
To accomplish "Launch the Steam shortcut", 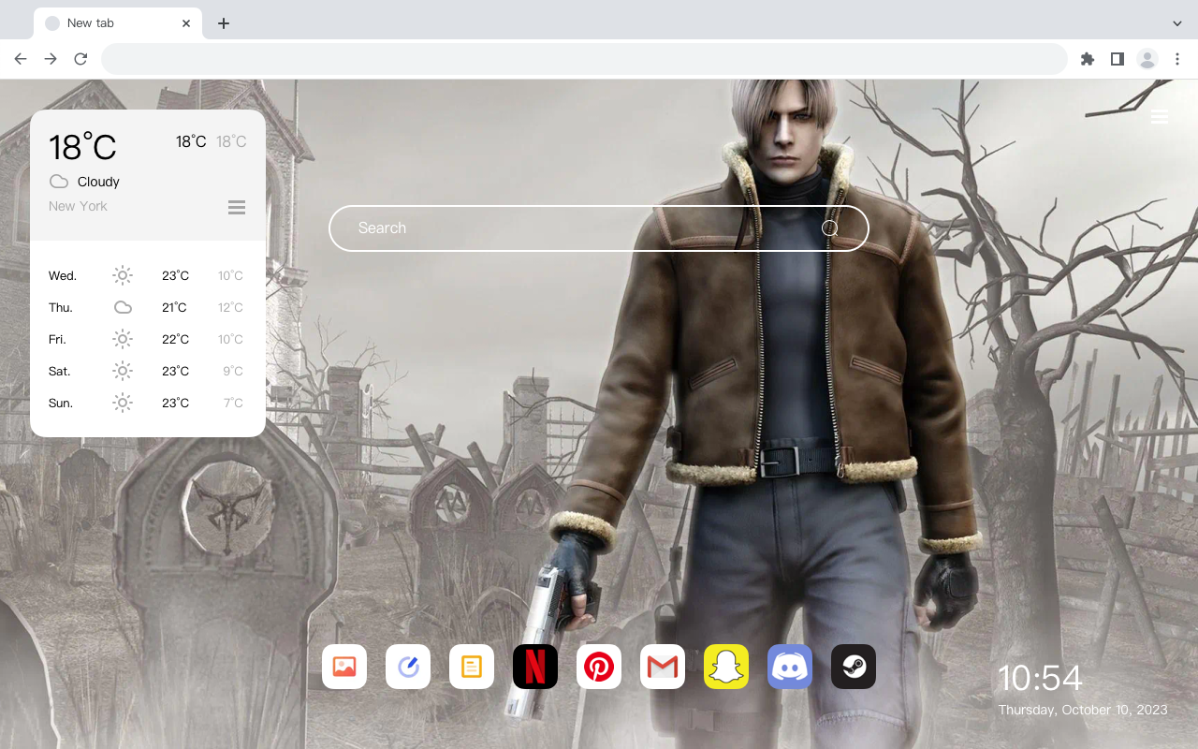I will tap(854, 667).
